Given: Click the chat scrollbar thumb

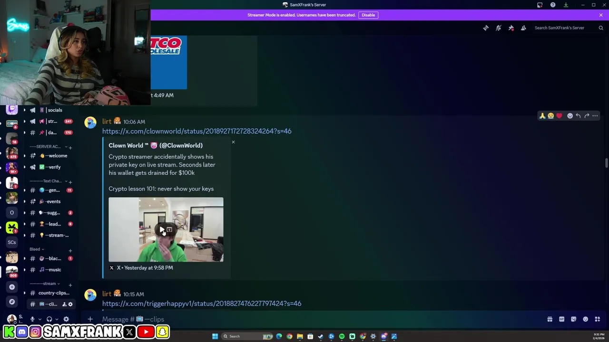Looking at the screenshot, I should pyautogui.click(x=606, y=163).
